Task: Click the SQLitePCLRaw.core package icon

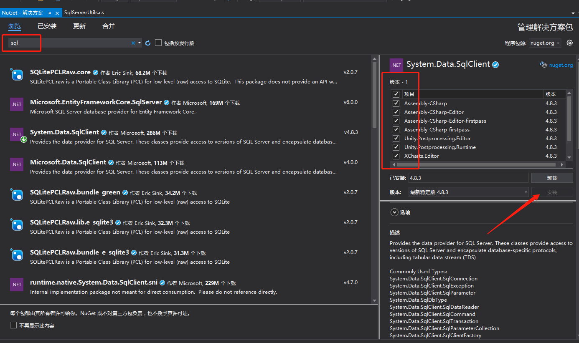Action: click(x=17, y=74)
